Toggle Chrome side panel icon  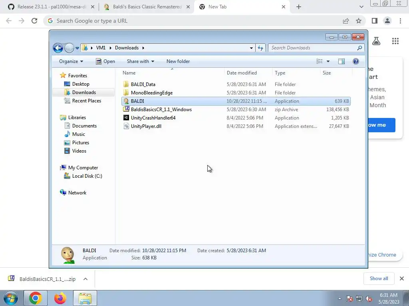[x=375, y=21]
